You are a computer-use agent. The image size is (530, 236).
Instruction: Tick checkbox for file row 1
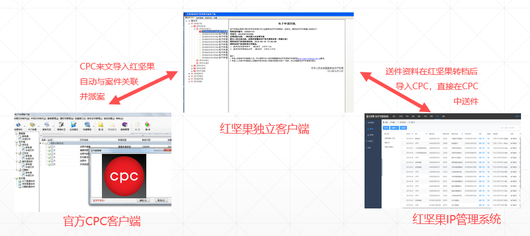(52, 147)
